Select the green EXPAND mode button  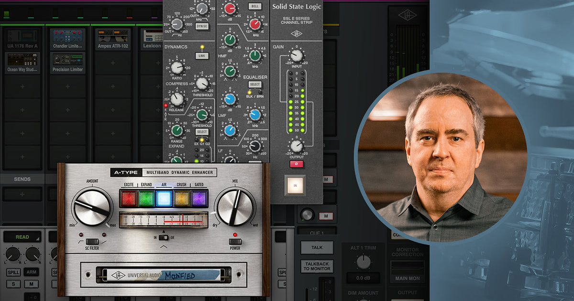[146, 198]
